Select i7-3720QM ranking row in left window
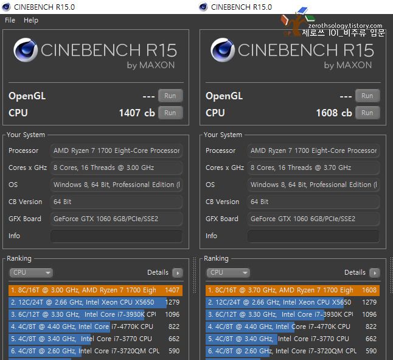The width and height of the screenshot is (393, 360). click(x=96, y=351)
